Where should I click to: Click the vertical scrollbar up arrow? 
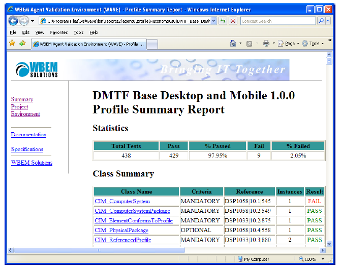click(329, 55)
